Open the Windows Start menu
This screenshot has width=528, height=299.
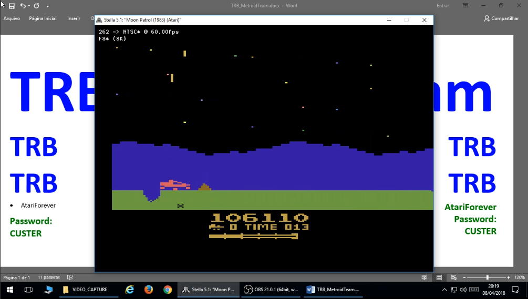pos(9,290)
